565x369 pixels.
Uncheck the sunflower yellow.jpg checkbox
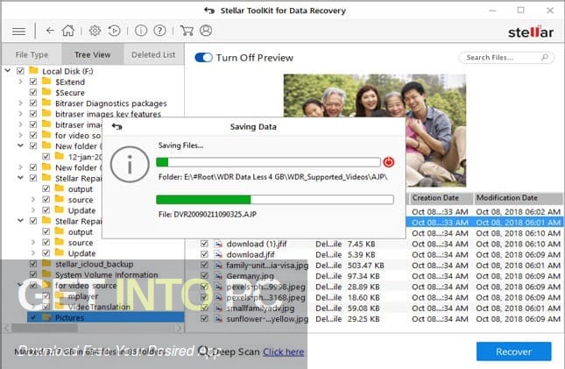tap(204, 318)
